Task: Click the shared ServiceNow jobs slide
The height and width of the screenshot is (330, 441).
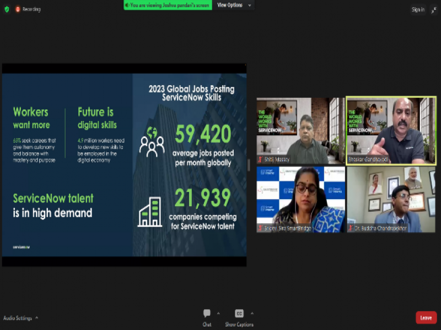Action: point(124,165)
